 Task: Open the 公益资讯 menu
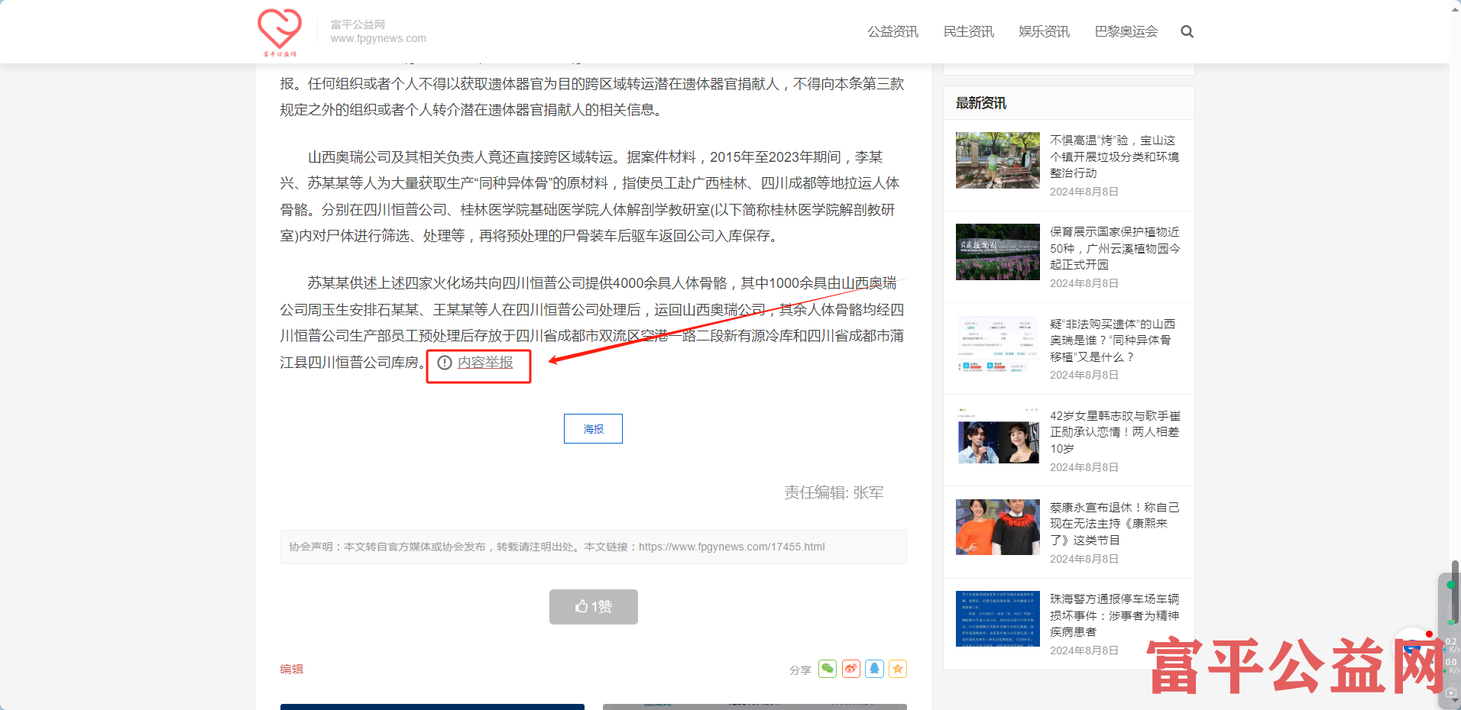point(892,32)
